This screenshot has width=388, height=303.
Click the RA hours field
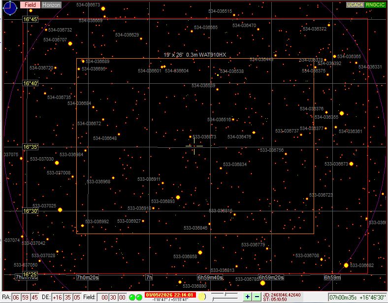click(x=16, y=297)
